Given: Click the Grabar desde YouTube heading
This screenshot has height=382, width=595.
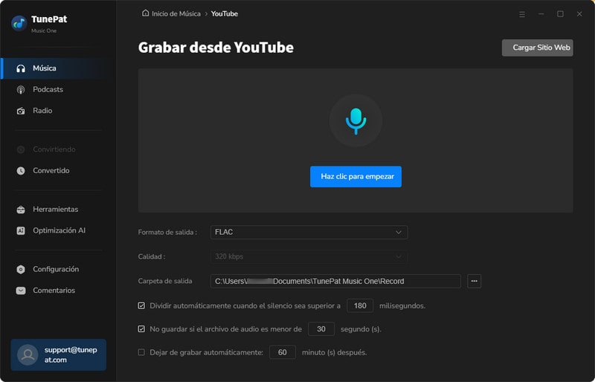Looking at the screenshot, I should click(216, 48).
